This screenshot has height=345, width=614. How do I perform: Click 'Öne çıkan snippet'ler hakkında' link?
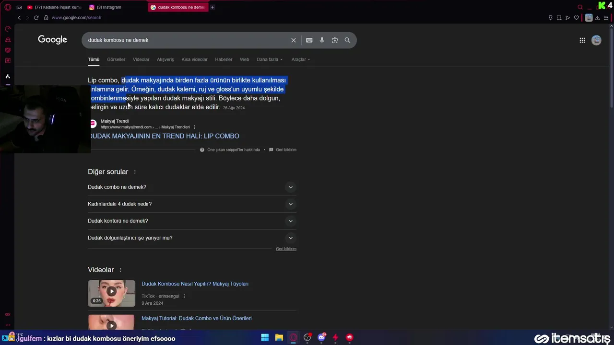click(x=234, y=150)
